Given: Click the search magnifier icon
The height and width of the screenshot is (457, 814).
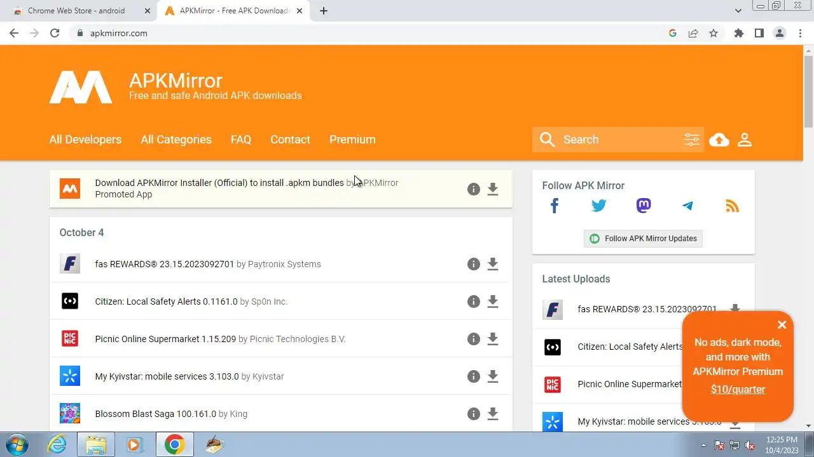Looking at the screenshot, I should (547, 140).
